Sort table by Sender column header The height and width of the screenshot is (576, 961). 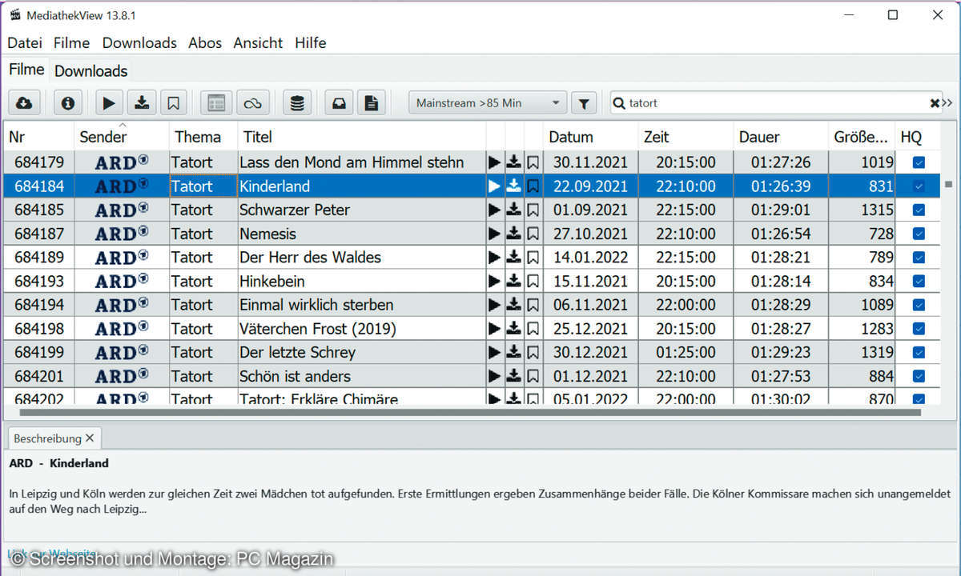tap(122, 137)
